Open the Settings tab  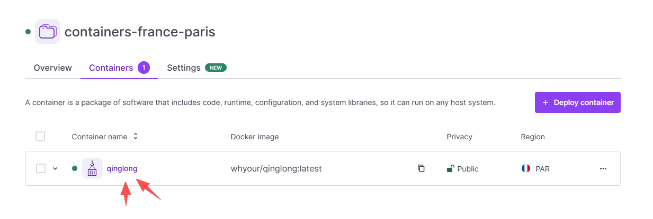point(184,68)
